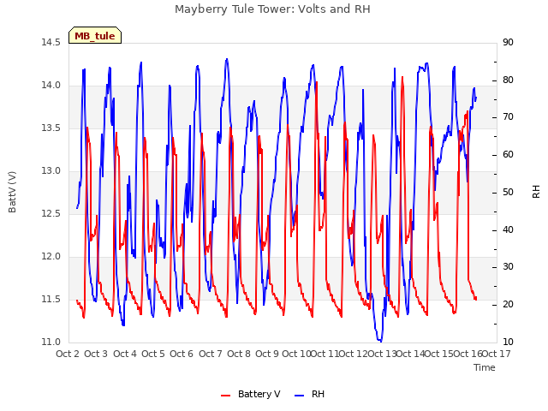Click the 'Oct 9' date tick label

tap(267, 354)
